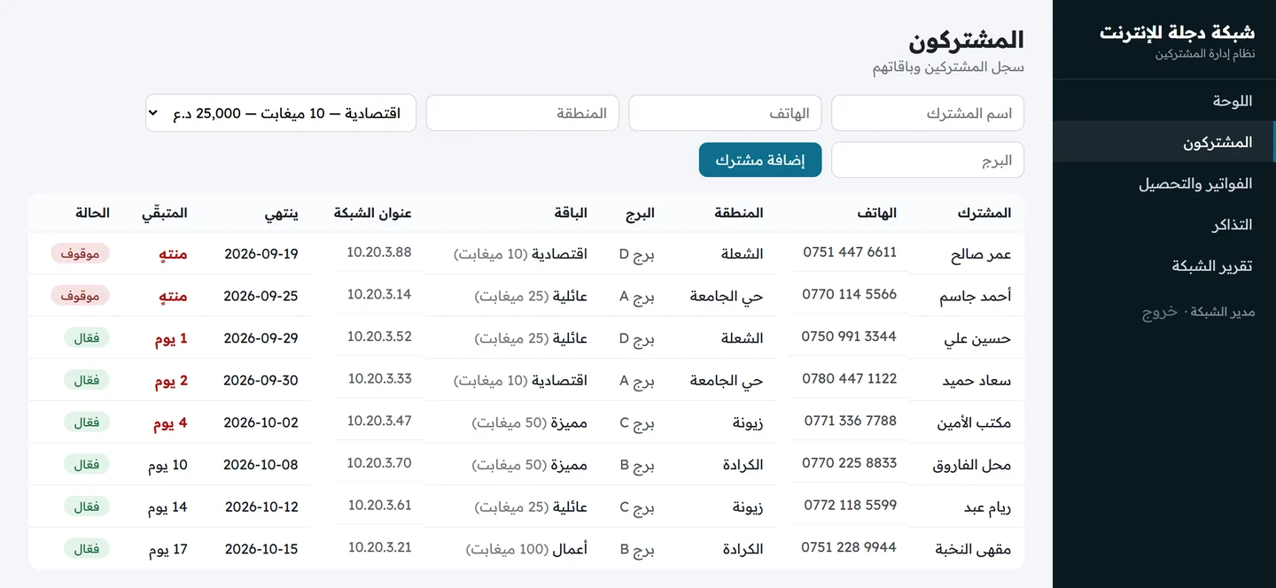
Task: Go to التذاكر in the sidebar
Action: click(1163, 225)
